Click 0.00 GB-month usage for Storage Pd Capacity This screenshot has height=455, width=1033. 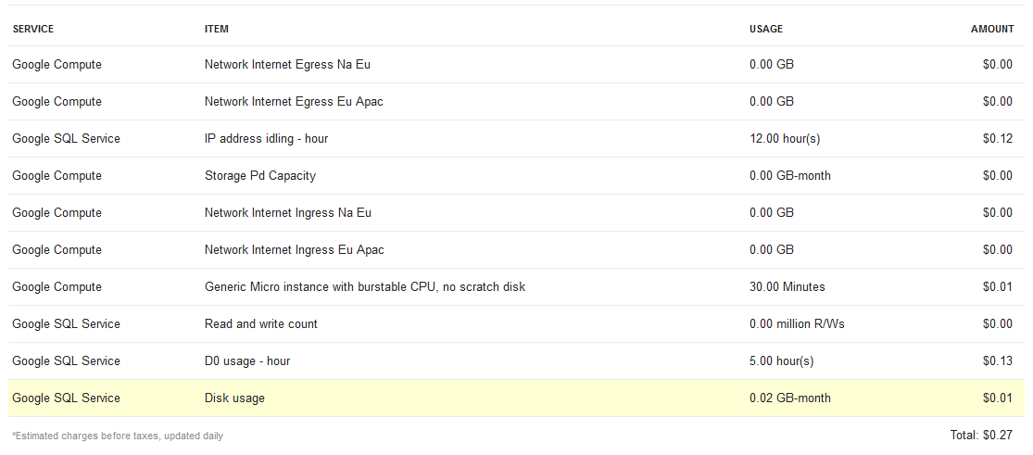(790, 176)
